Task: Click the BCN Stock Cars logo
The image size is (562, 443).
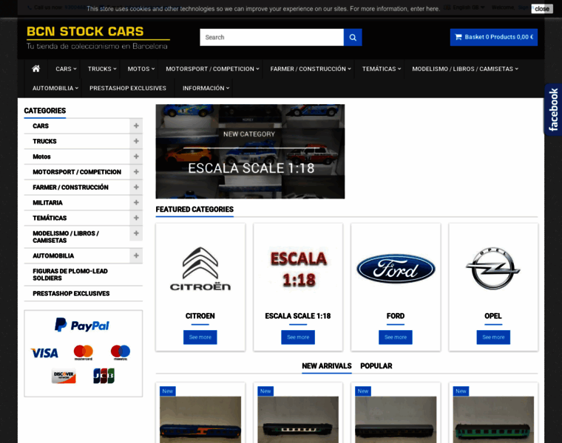Action: [x=98, y=37]
